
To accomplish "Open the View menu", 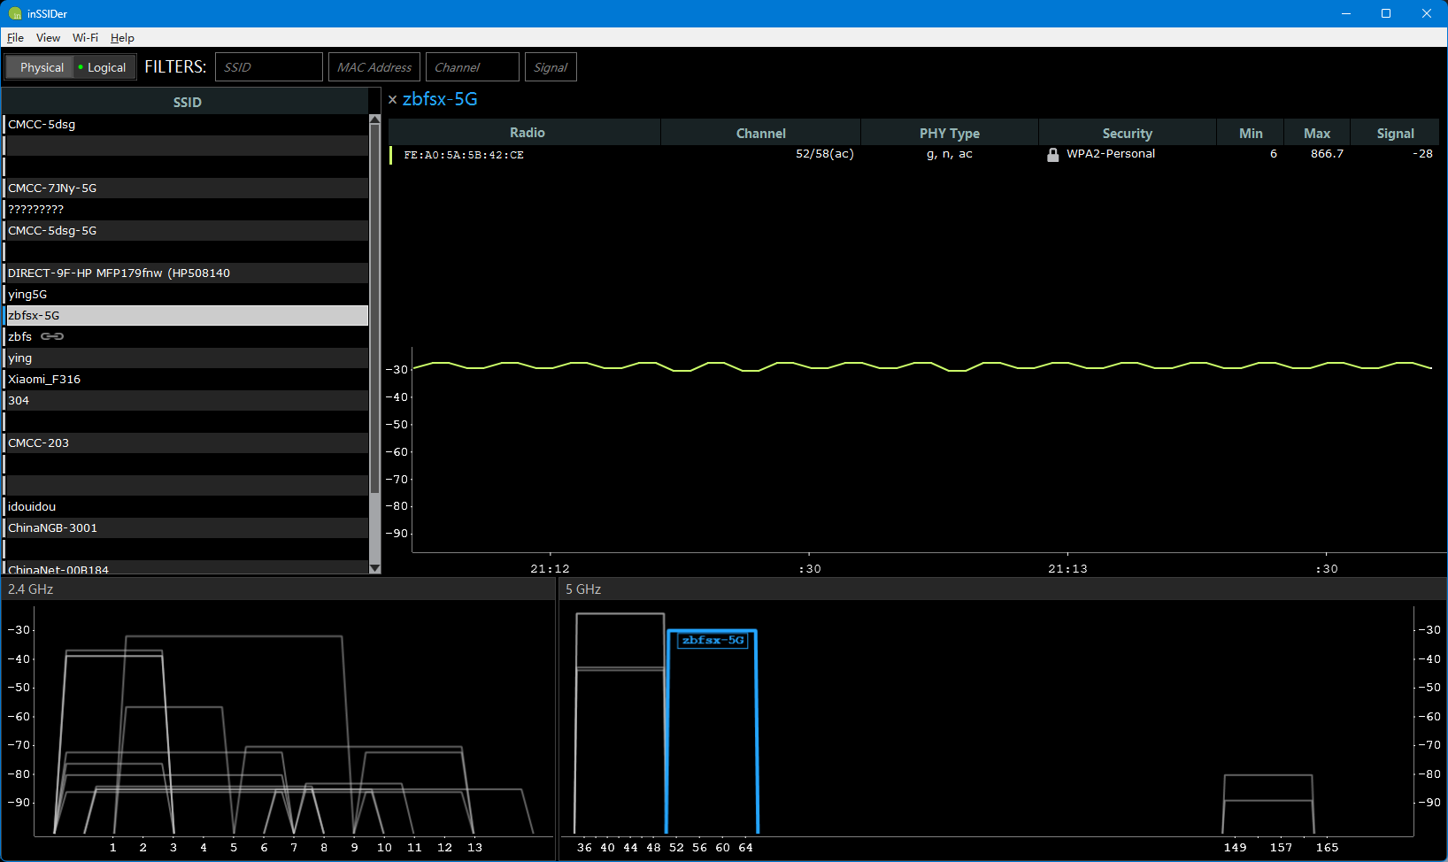I will click(x=48, y=37).
